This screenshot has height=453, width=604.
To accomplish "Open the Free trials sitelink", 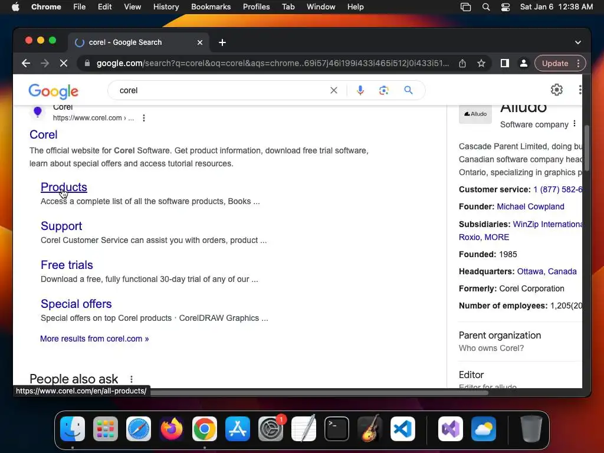I will 67,265.
